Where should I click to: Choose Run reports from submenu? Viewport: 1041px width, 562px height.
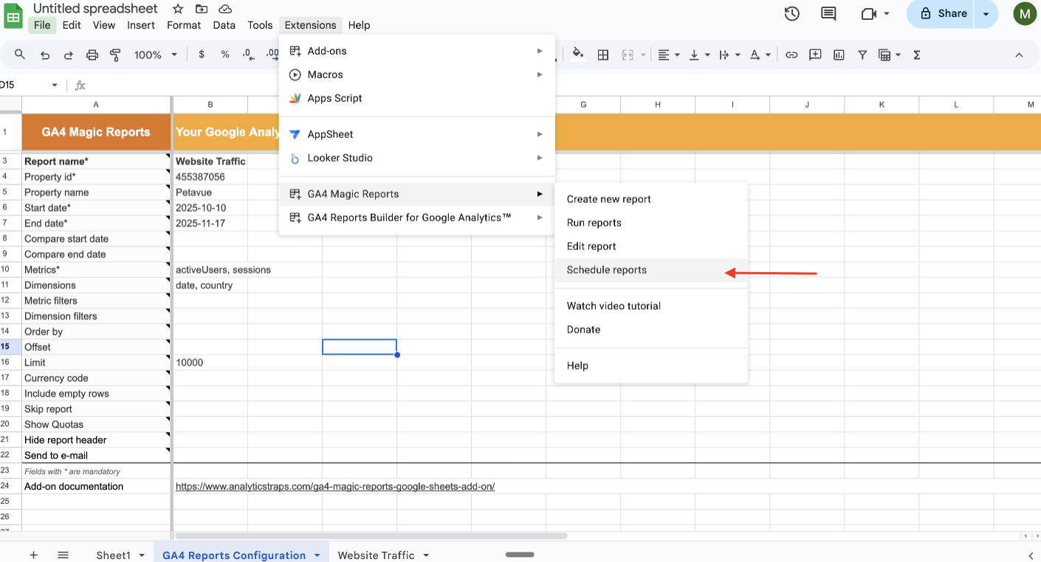tap(651, 223)
